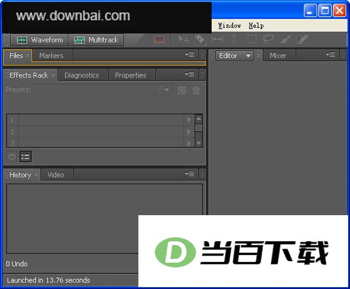This screenshot has height=289, width=350.
Task: Open the Window menu
Action: [x=229, y=26]
